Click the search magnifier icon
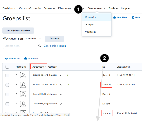The width and height of the screenshot is (156, 121). [x=39, y=46]
